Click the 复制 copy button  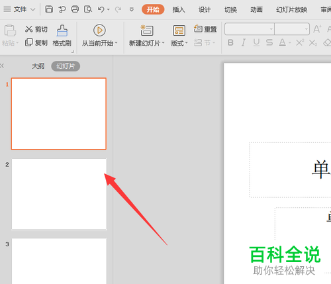coord(36,42)
